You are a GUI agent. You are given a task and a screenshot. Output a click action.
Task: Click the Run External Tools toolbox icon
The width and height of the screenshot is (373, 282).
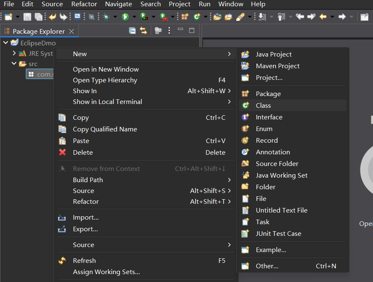(x=164, y=17)
